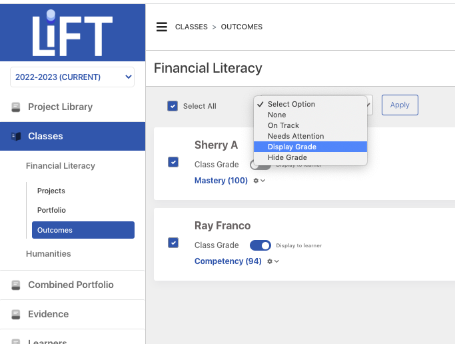
Task: Click the Project Library book icon
Action: [16, 107]
